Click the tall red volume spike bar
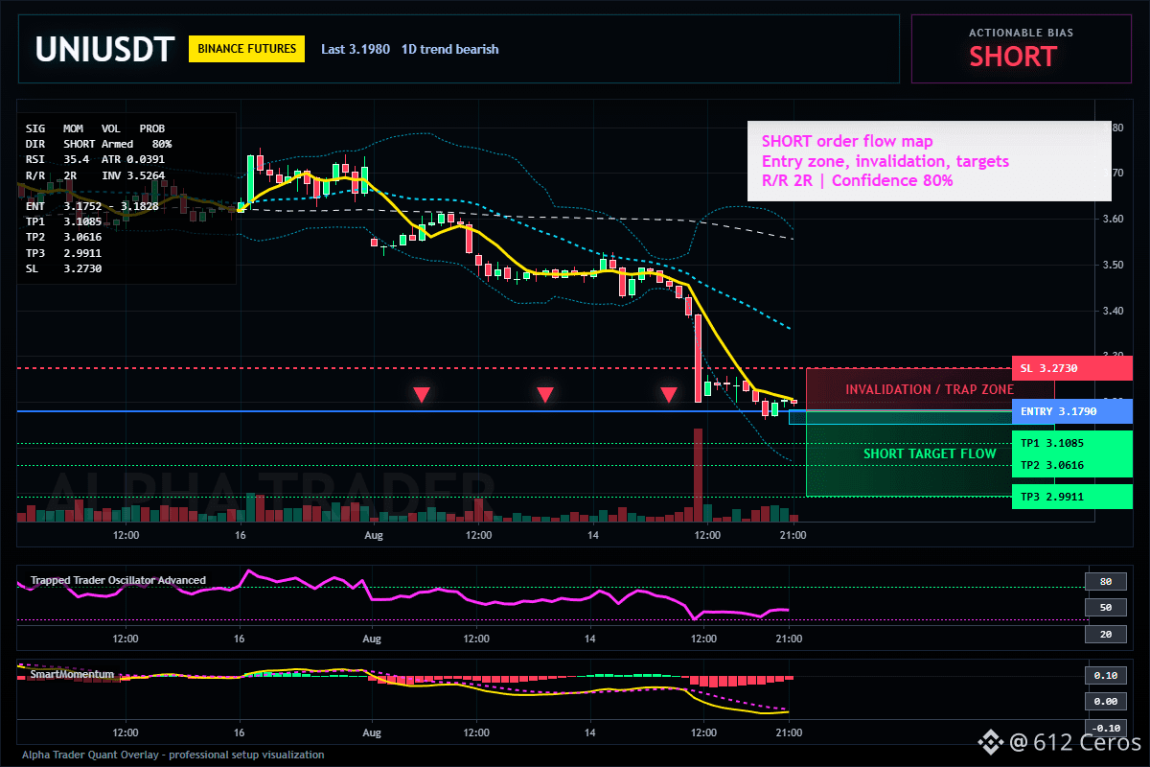The width and height of the screenshot is (1150, 767). (x=699, y=474)
